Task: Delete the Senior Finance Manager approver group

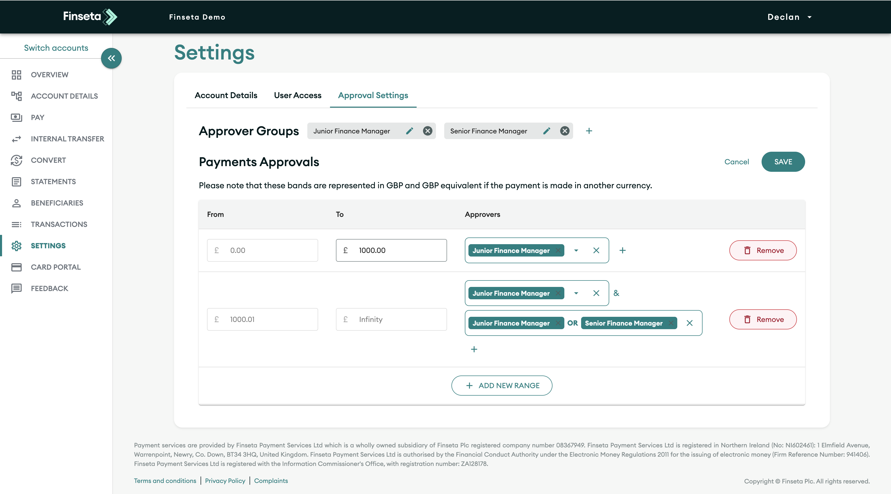Action: pos(565,131)
